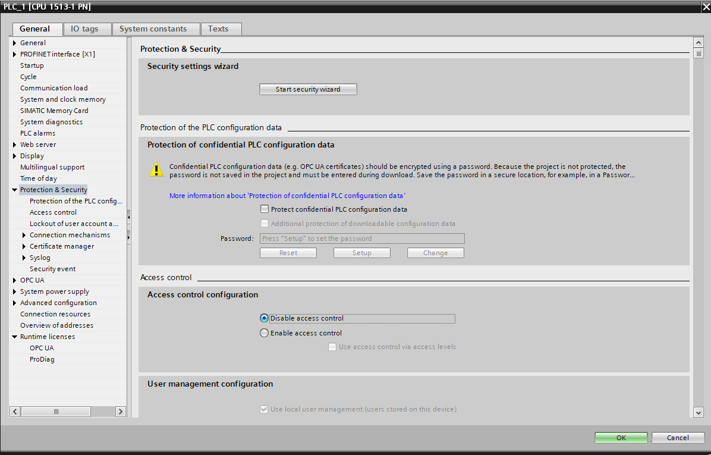The width and height of the screenshot is (711, 455).
Task: Click the Password input field
Action: [362, 239]
